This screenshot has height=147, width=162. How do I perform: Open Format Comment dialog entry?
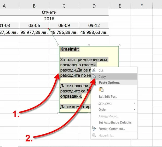(x=112, y=129)
